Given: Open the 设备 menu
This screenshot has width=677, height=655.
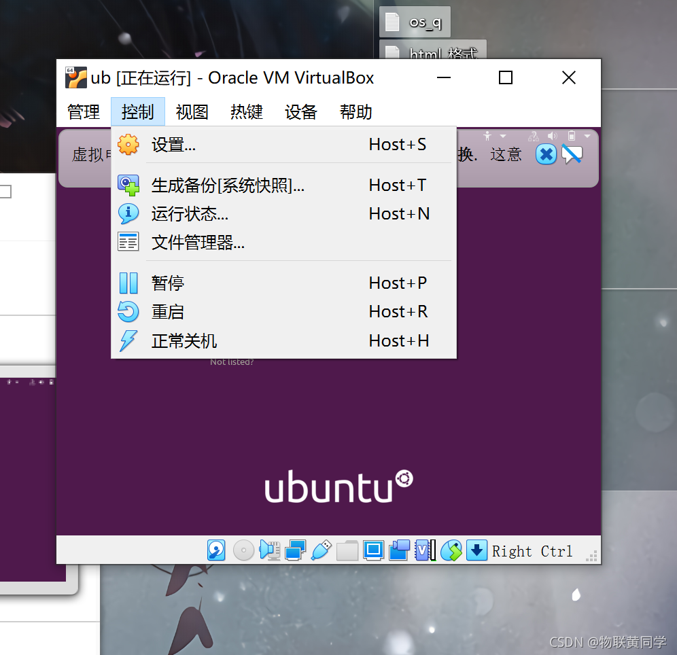Looking at the screenshot, I should [301, 111].
